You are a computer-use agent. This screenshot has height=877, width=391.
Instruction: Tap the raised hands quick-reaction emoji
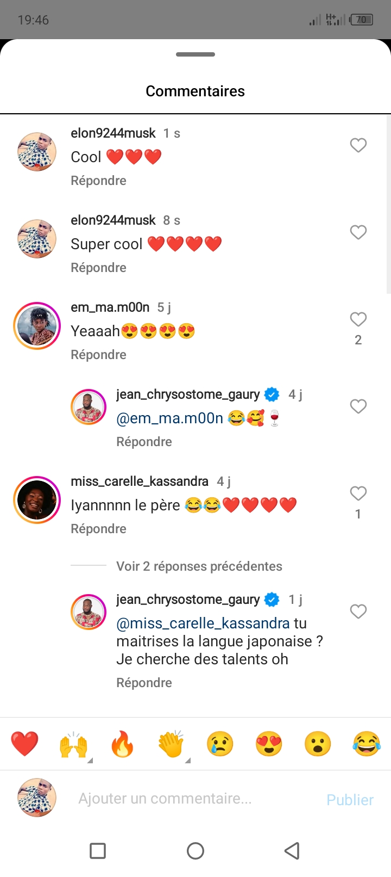(x=73, y=744)
